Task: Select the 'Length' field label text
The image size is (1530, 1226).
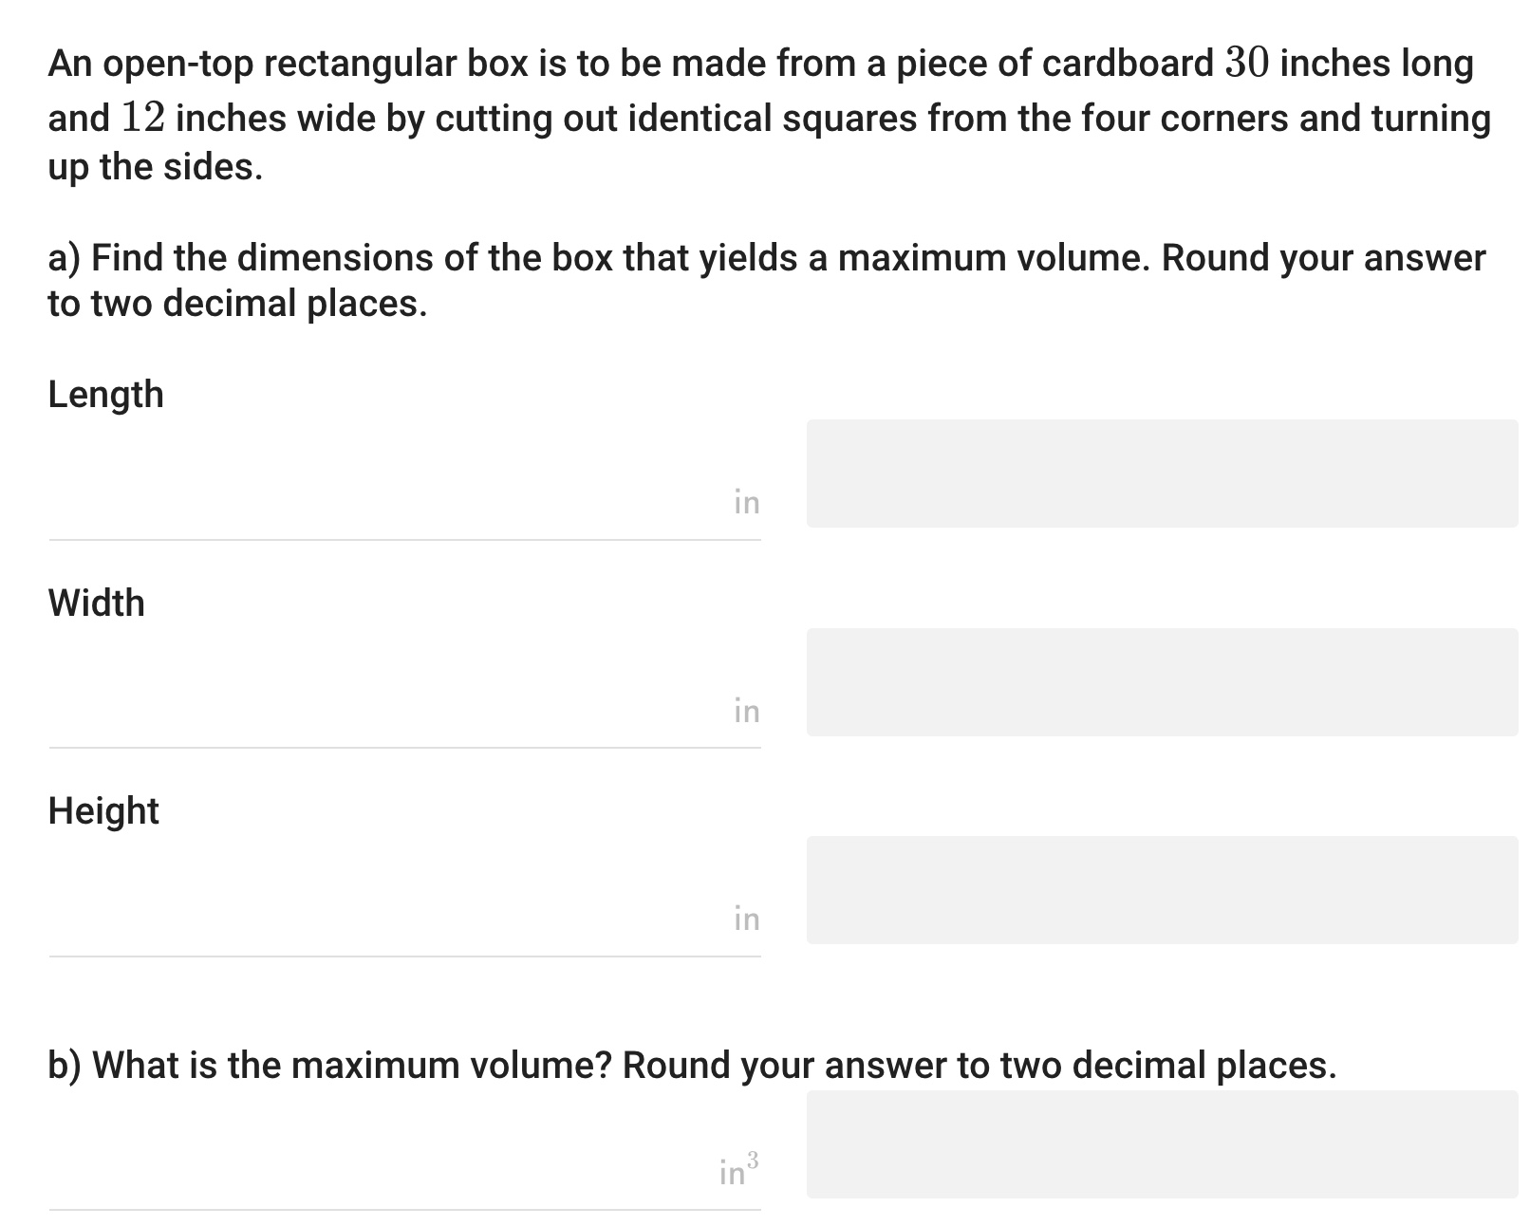Action: click(105, 393)
